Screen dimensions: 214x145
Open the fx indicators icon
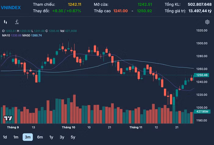coord(17,22)
